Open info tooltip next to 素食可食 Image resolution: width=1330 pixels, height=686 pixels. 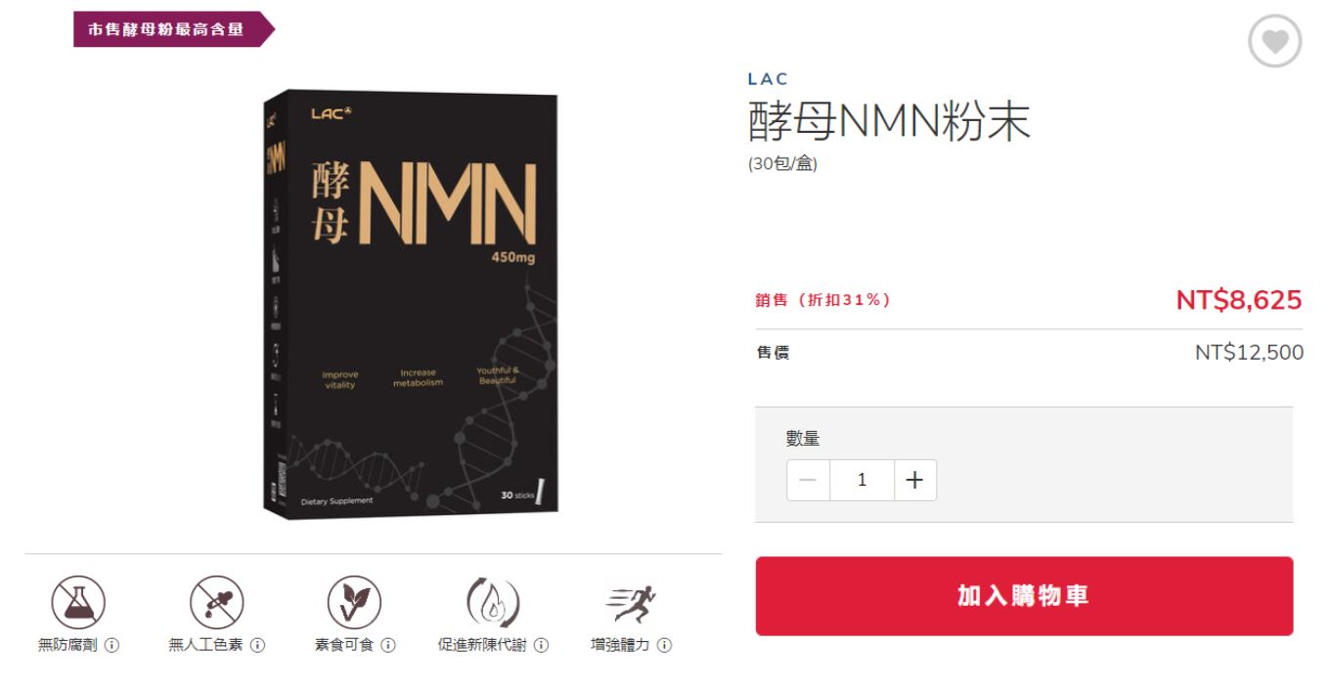(388, 646)
